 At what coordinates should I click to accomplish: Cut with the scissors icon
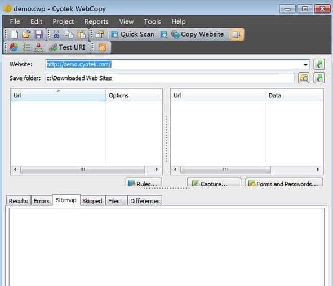click(56, 34)
